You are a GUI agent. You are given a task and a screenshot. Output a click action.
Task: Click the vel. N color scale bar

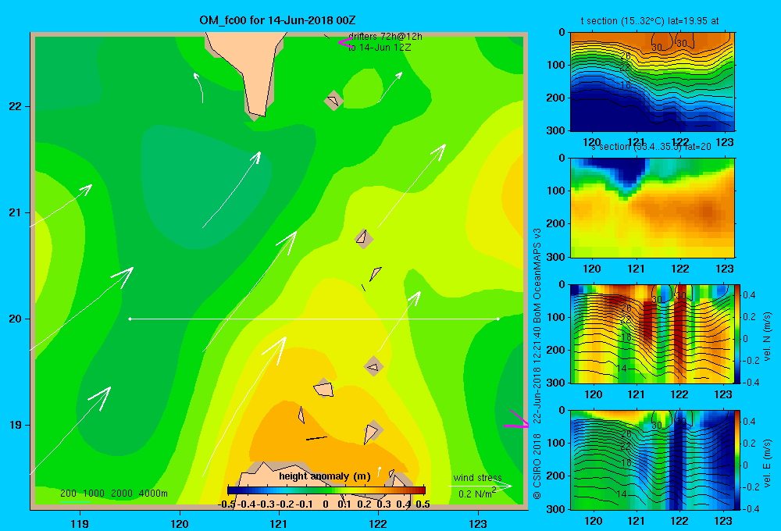pos(738,333)
